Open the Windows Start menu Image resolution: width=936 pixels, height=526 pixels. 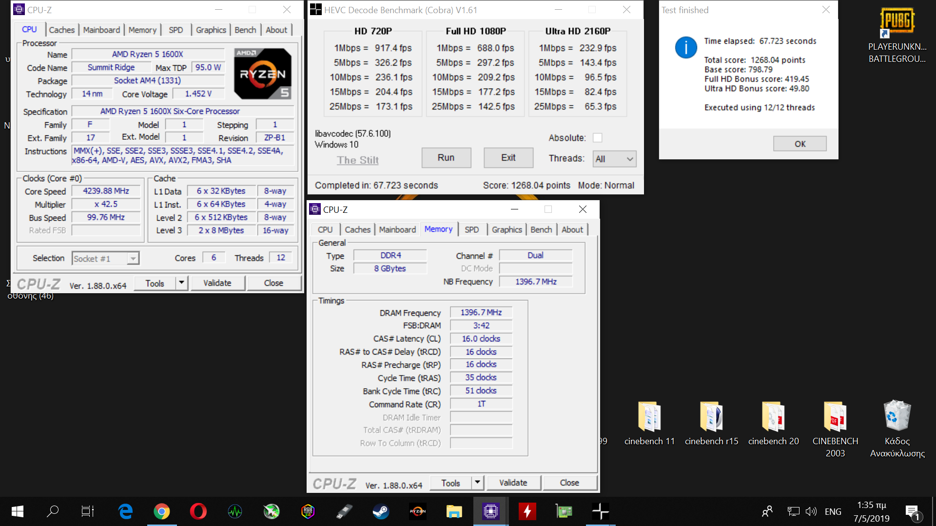(18, 511)
